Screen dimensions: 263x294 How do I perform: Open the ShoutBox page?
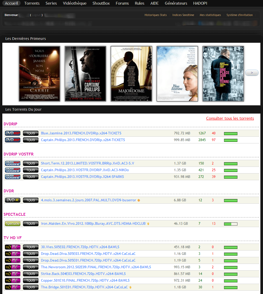tap(101, 3)
